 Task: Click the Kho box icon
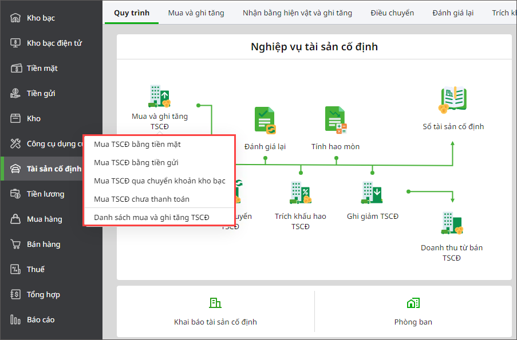(x=15, y=118)
